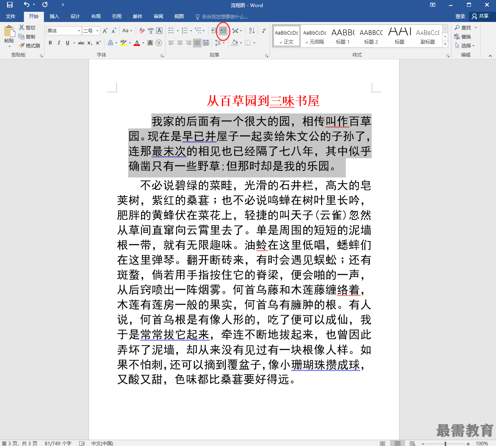Open the font size dropdown (二号)
The width and height of the screenshot is (496, 446).
point(98,31)
